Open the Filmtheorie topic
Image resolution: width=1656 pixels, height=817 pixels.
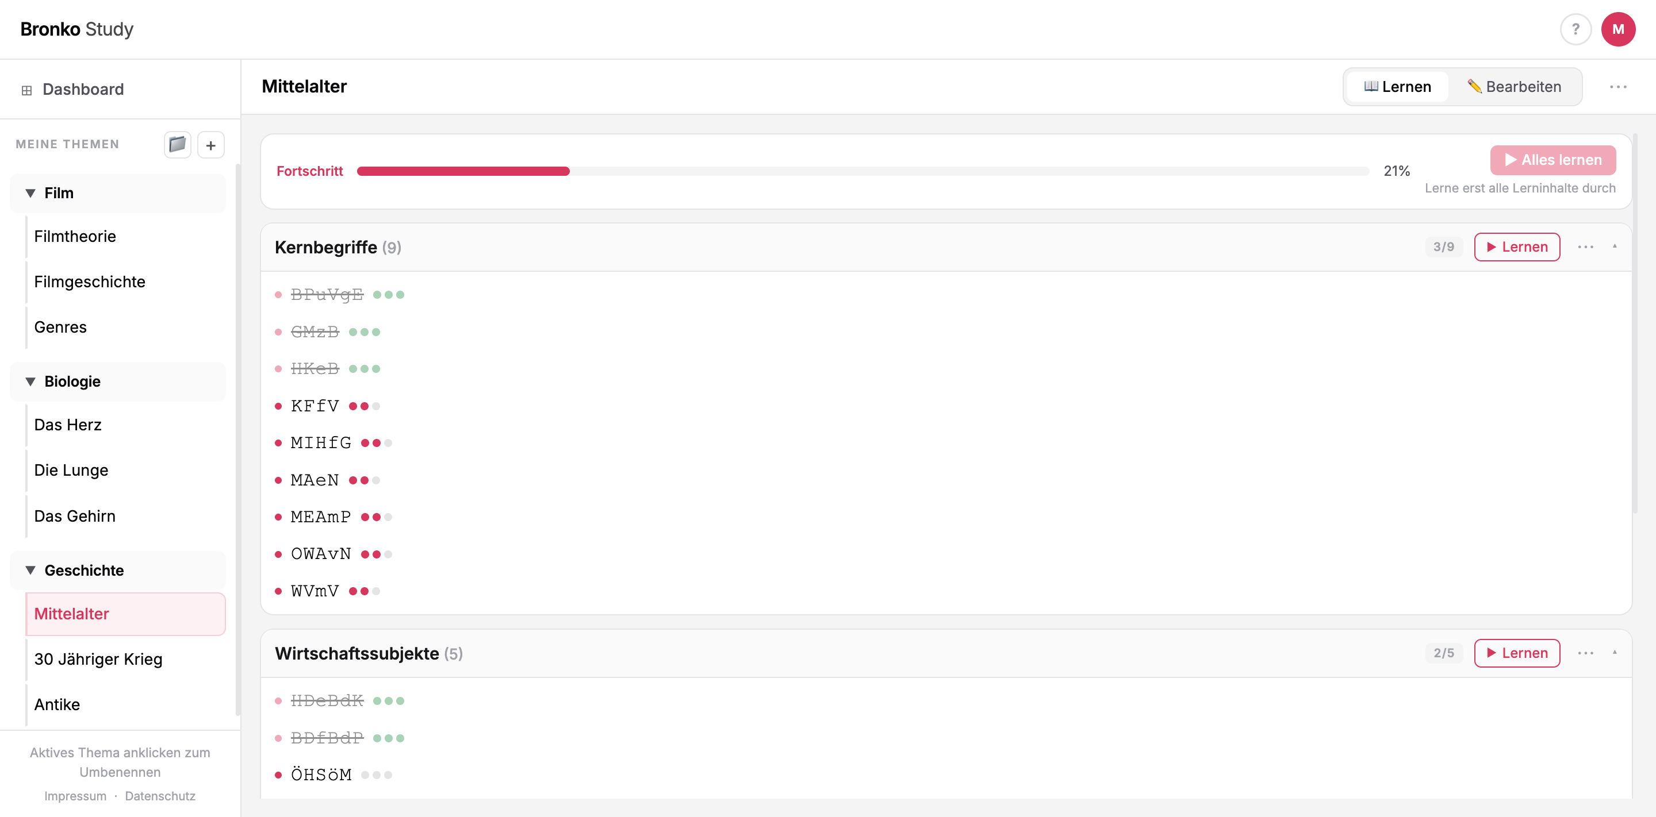(x=75, y=236)
